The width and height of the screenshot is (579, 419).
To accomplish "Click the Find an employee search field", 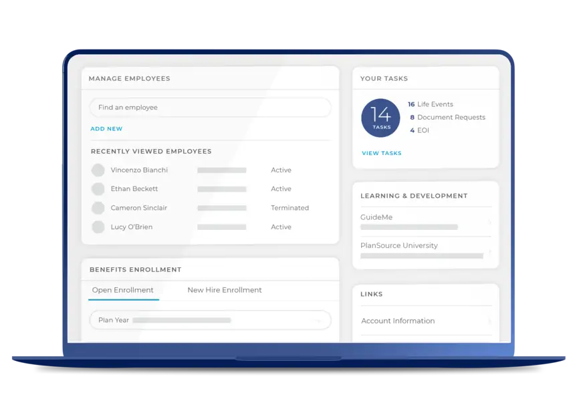I will click(x=210, y=108).
